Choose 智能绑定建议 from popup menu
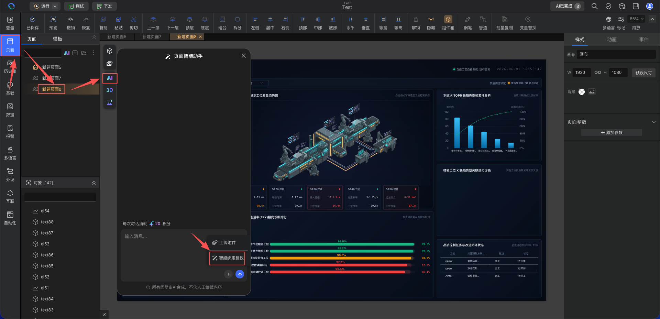The height and width of the screenshot is (319, 660). [227, 258]
